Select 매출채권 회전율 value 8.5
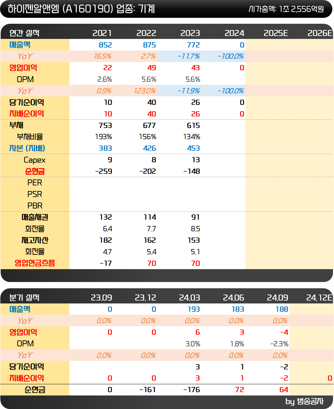The image size is (334, 409). (x=196, y=229)
